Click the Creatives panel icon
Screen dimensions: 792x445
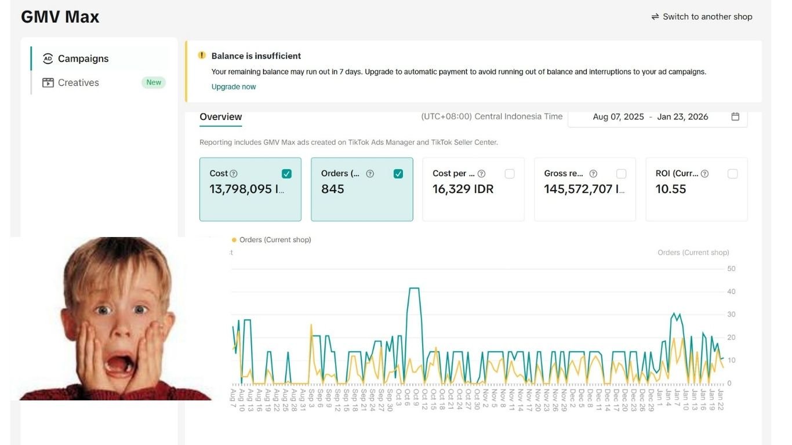click(48, 83)
